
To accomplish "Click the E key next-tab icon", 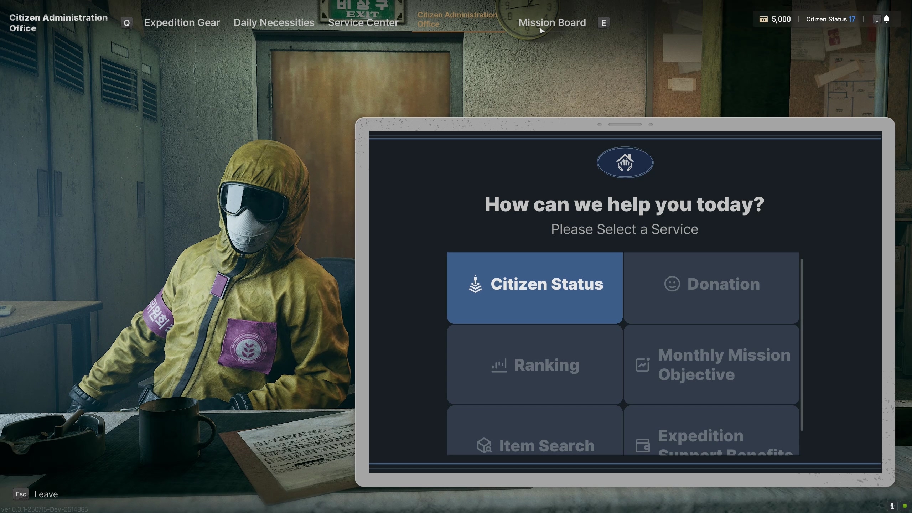I will point(603,23).
